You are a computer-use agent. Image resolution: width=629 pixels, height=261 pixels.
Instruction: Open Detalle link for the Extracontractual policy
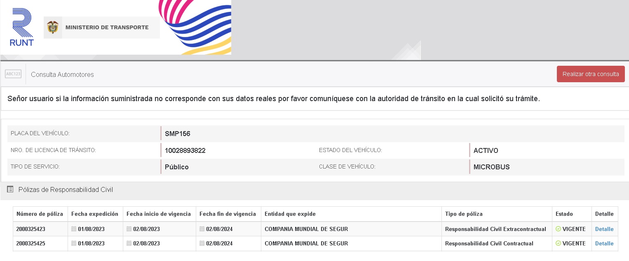point(604,229)
